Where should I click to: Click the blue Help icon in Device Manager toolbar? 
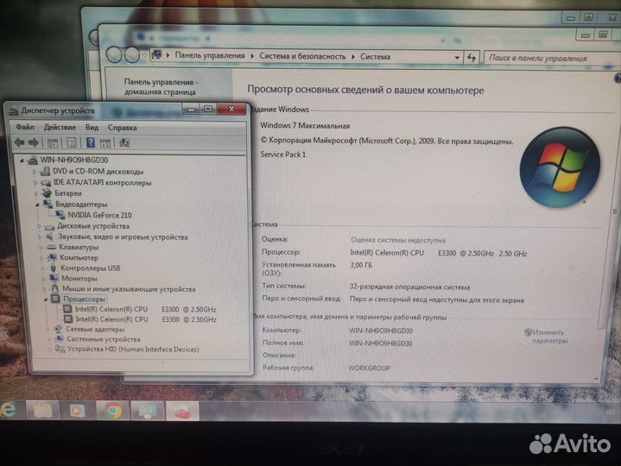(x=91, y=142)
